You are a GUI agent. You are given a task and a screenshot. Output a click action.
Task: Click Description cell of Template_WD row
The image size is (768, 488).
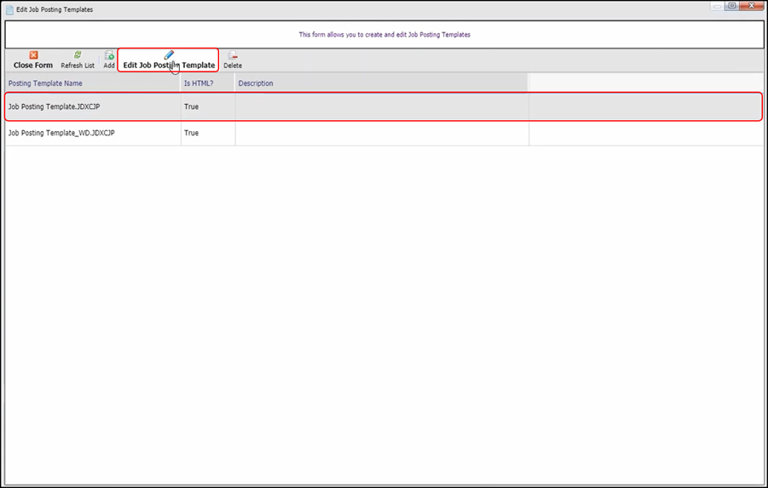pos(381,134)
